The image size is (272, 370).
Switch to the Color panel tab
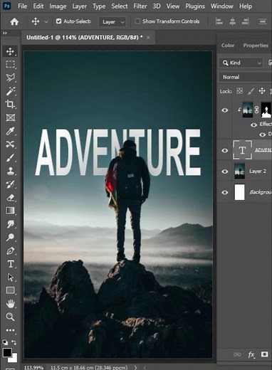point(228,45)
